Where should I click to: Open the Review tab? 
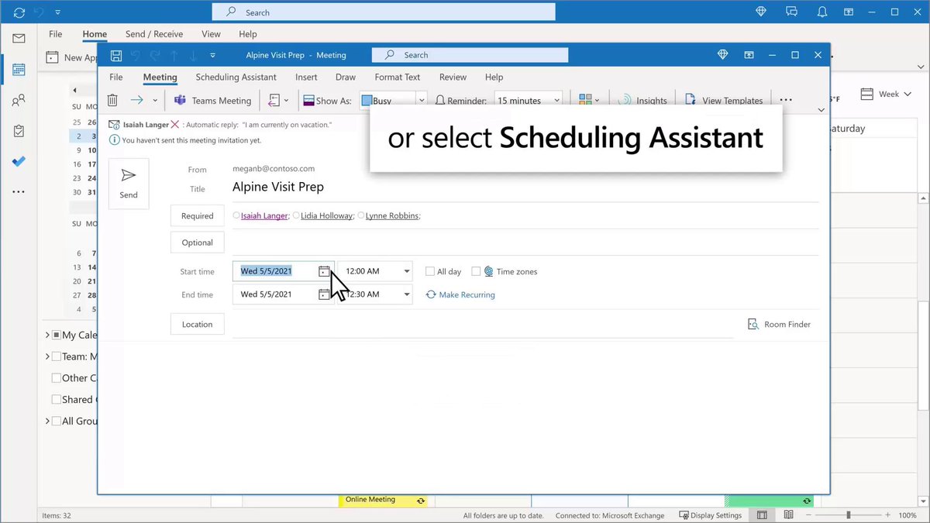pyautogui.click(x=453, y=77)
